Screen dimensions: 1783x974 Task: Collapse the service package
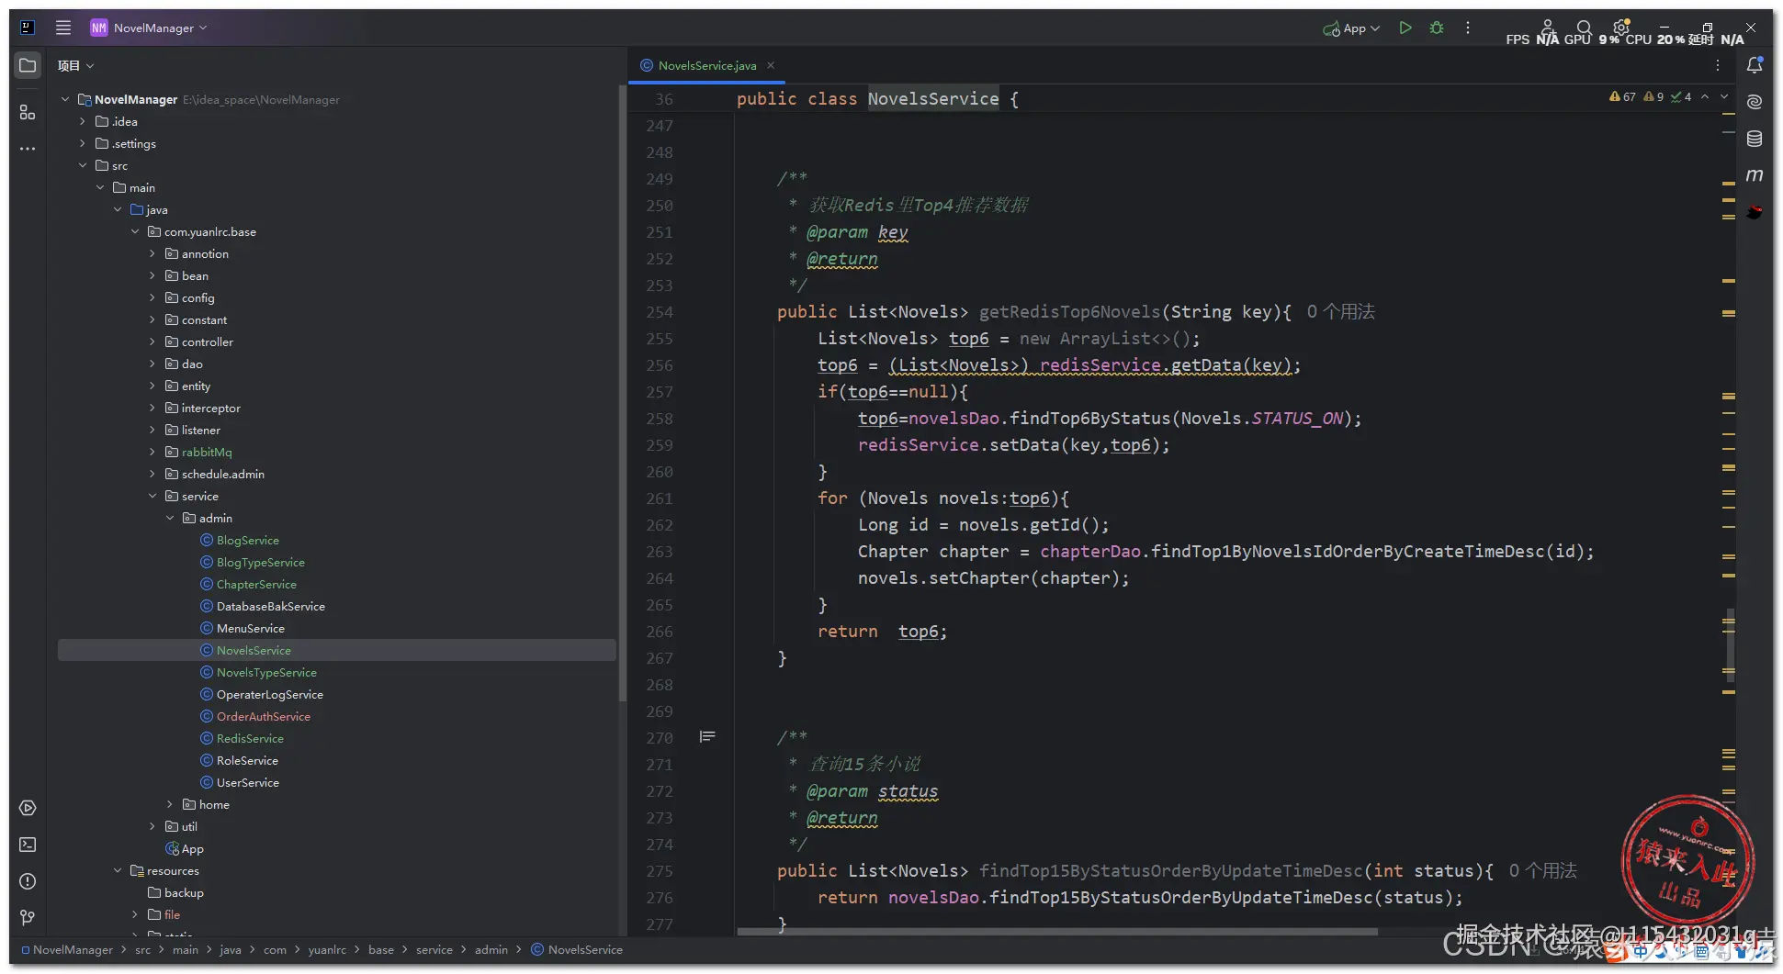[152, 496]
